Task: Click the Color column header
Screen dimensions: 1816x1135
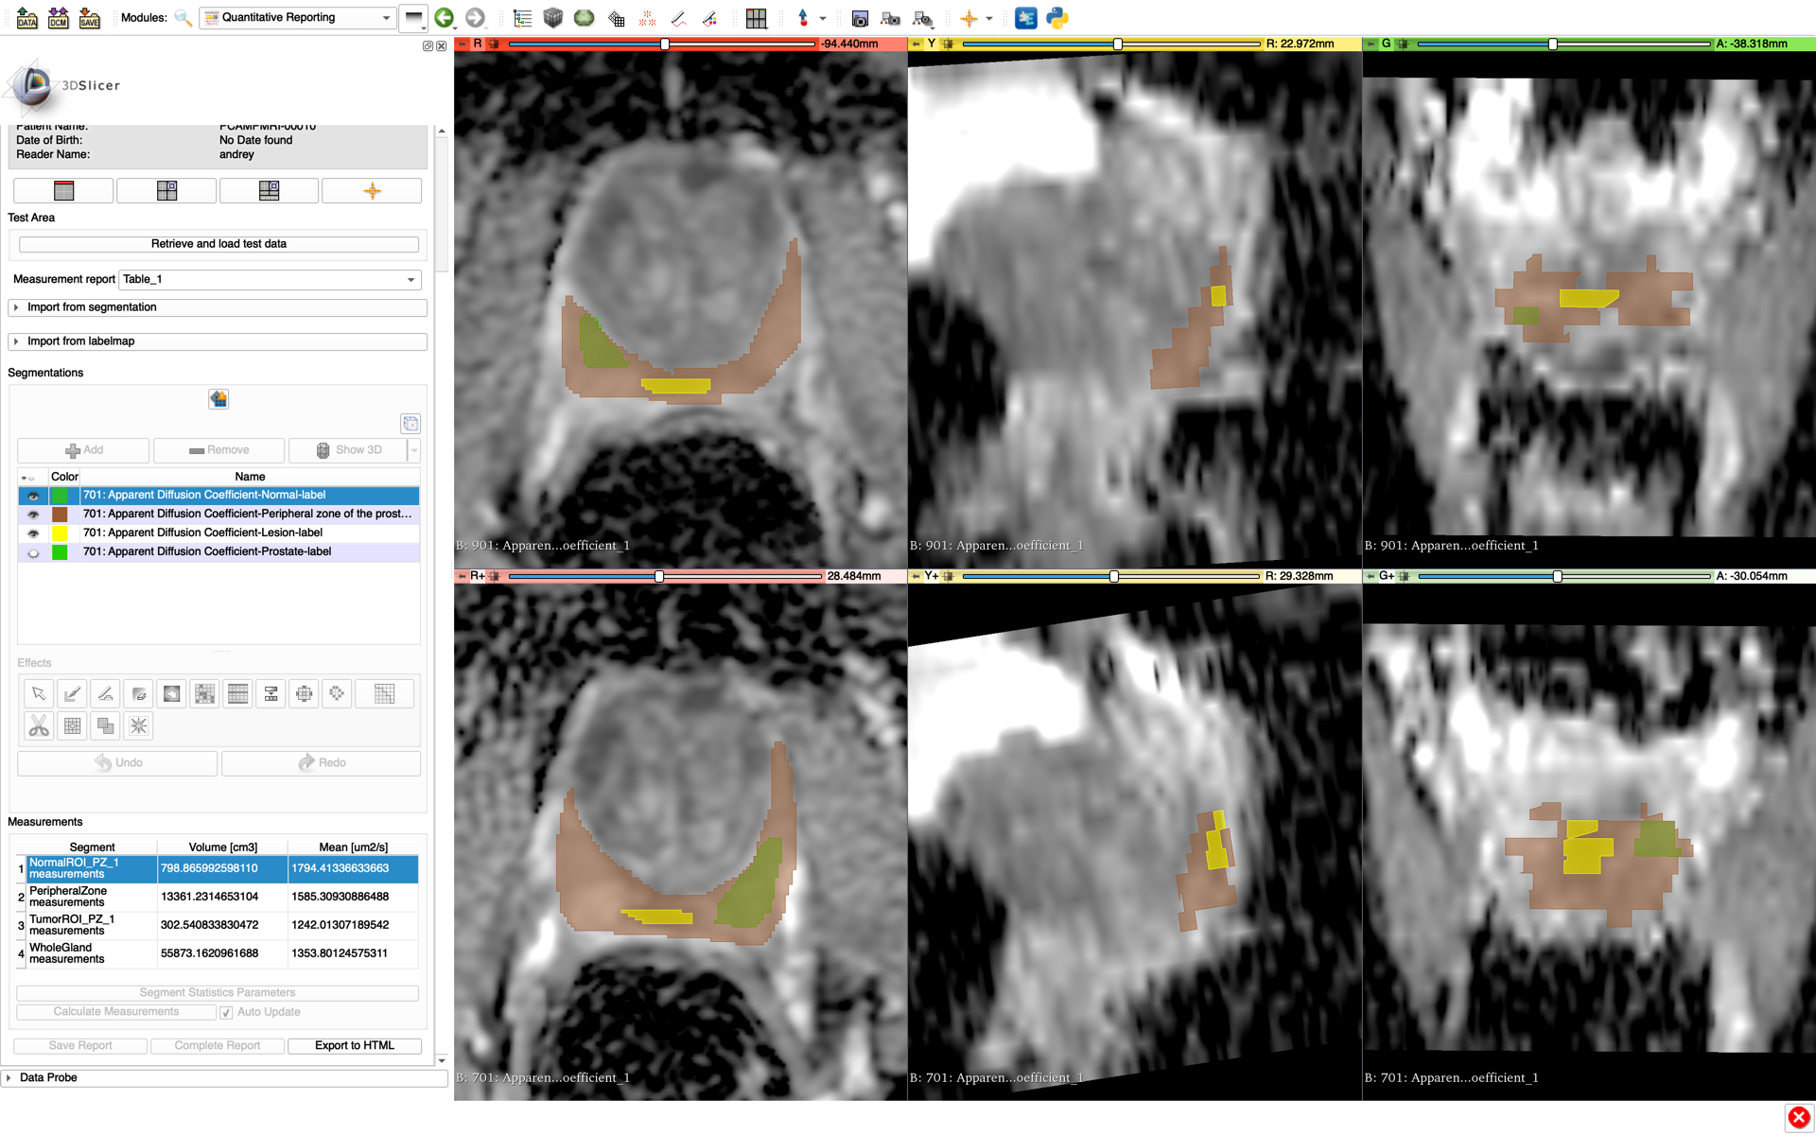Action: click(x=64, y=478)
